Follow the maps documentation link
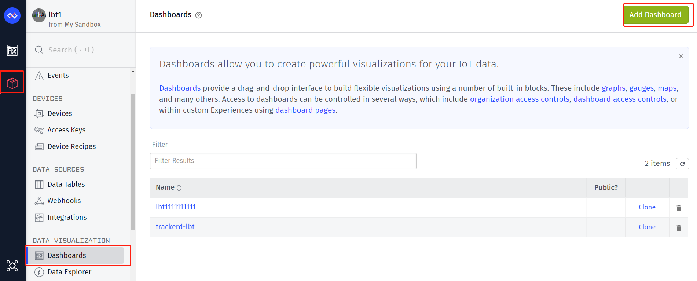The height and width of the screenshot is (281, 697). click(x=667, y=88)
